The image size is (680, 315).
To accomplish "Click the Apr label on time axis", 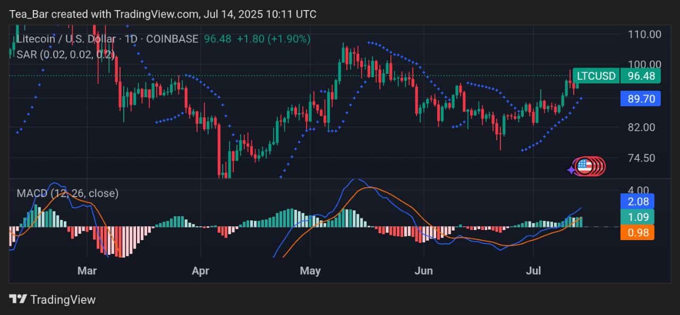I will 200,271.
